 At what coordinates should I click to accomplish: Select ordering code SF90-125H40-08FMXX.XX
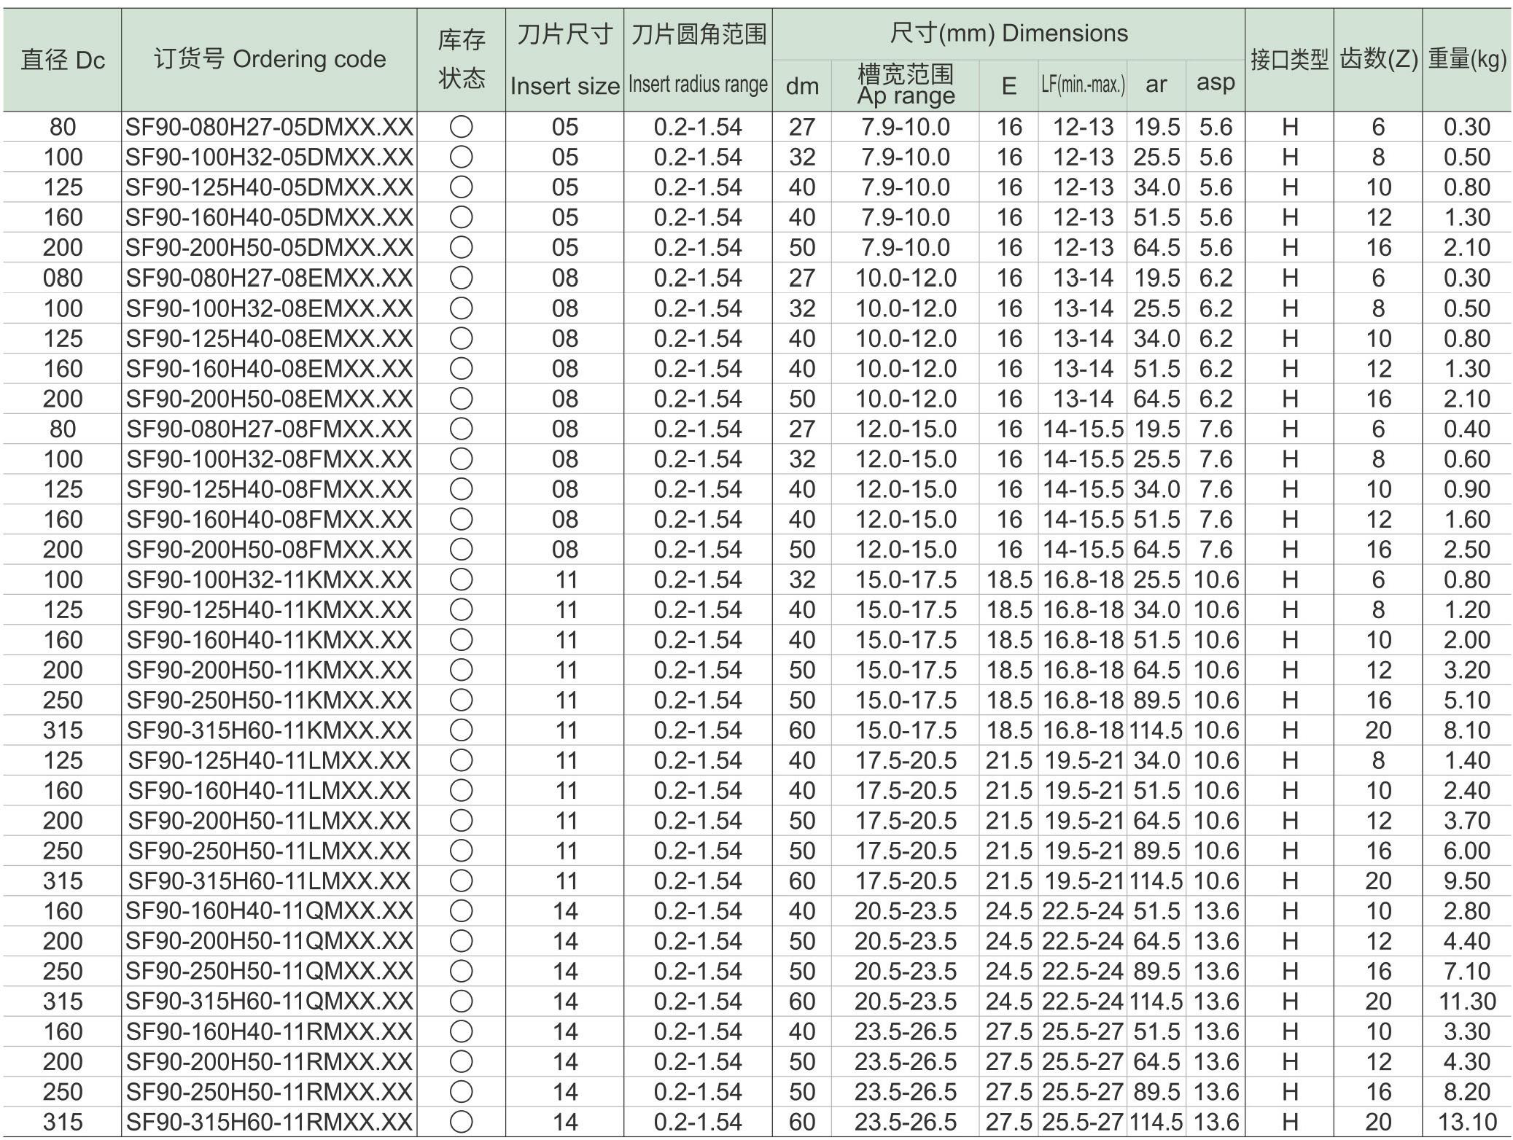(x=270, y=490)
